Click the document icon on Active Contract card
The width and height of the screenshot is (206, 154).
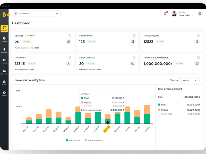[133, 63]
